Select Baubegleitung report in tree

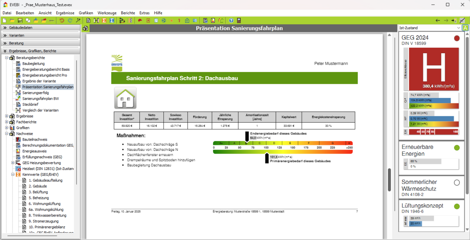33,63
